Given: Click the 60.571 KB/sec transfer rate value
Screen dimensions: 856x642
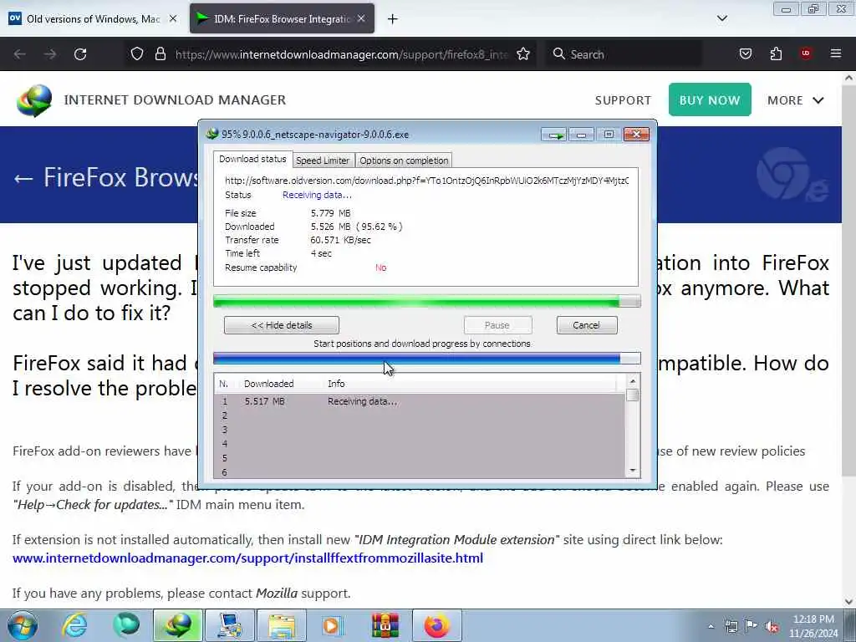Looking at the screenshot, I should coord(341,240).
